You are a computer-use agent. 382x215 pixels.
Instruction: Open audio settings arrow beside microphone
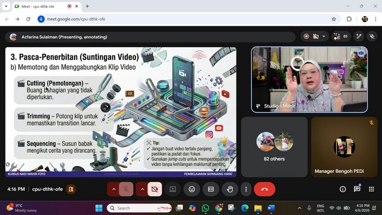click(114, 189)
